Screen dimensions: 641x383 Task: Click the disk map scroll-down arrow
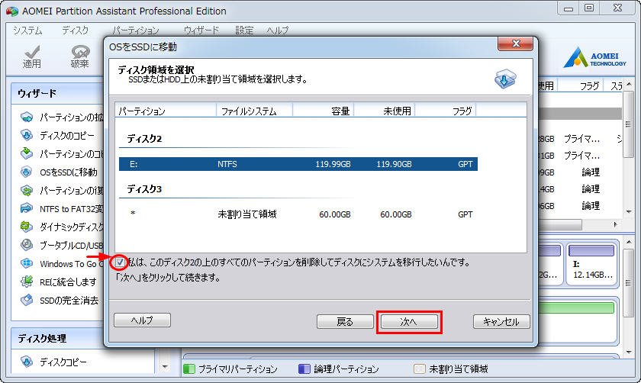click(x=629, y=352)
